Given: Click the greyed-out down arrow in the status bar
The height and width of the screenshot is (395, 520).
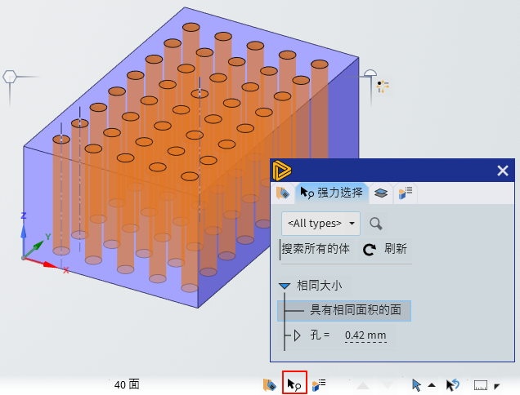Looking at the screenshot, I should (388, 385).
